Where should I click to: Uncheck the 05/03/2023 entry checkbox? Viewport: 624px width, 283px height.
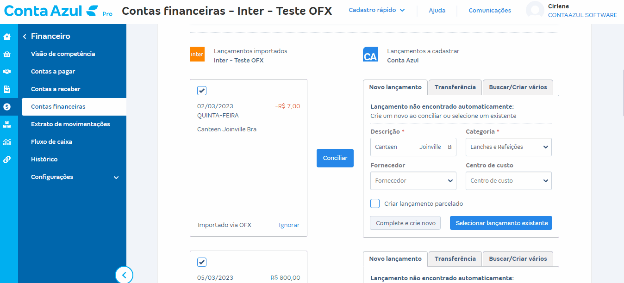pos(202,262)
